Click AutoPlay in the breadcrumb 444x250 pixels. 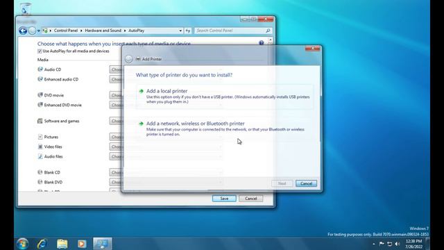tap(136, 31)
